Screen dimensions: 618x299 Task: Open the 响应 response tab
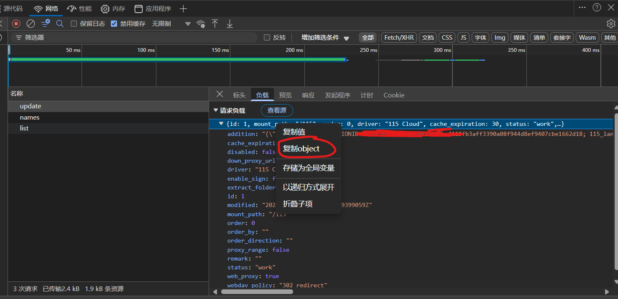tap(308, 95)
